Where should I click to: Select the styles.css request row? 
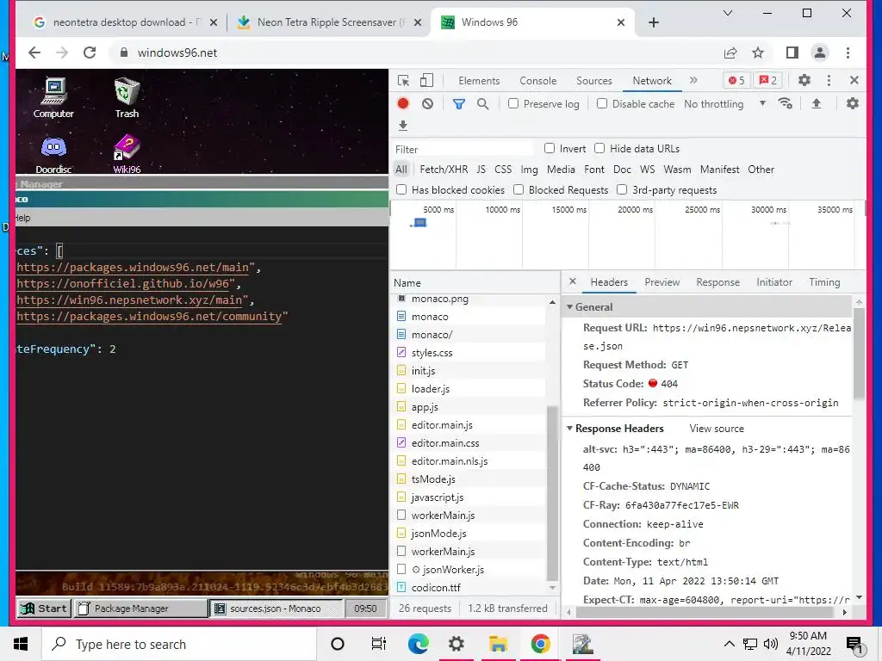click(470, 352)
